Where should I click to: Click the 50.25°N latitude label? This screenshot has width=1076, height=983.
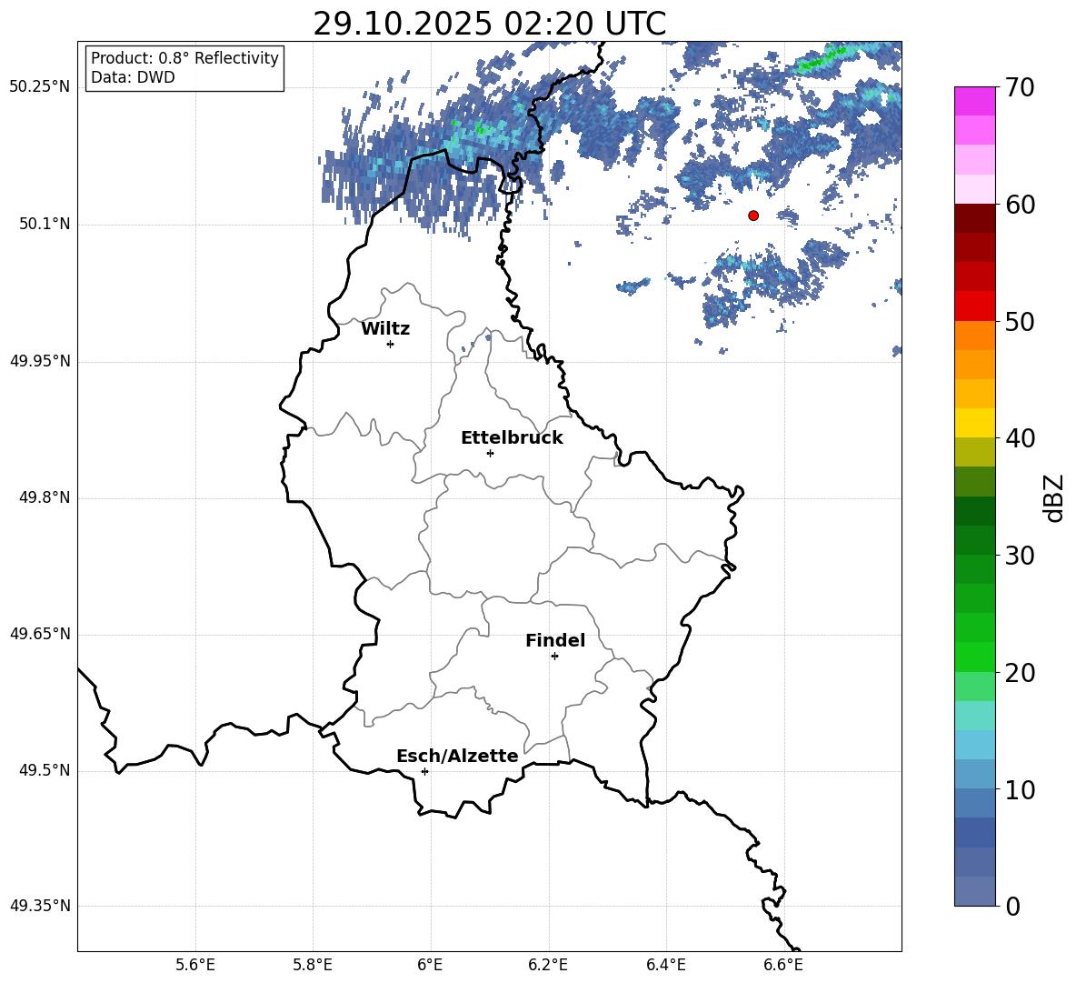tap(40, 87)
